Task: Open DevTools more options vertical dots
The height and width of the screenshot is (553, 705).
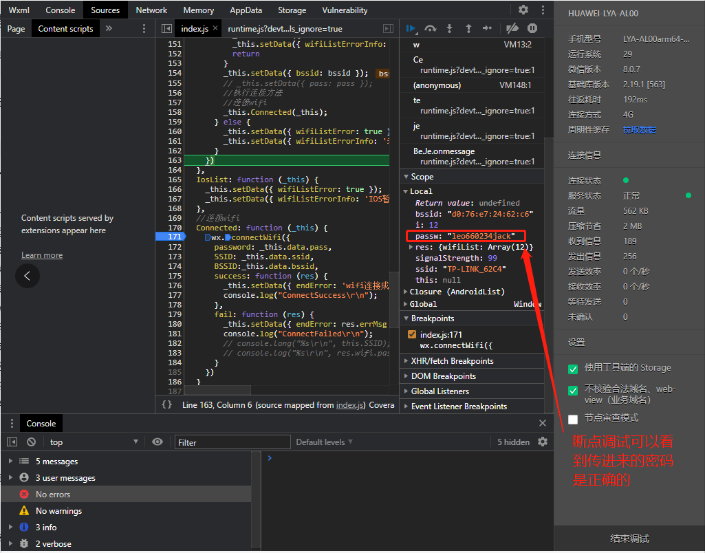Action: click(543, 10)
